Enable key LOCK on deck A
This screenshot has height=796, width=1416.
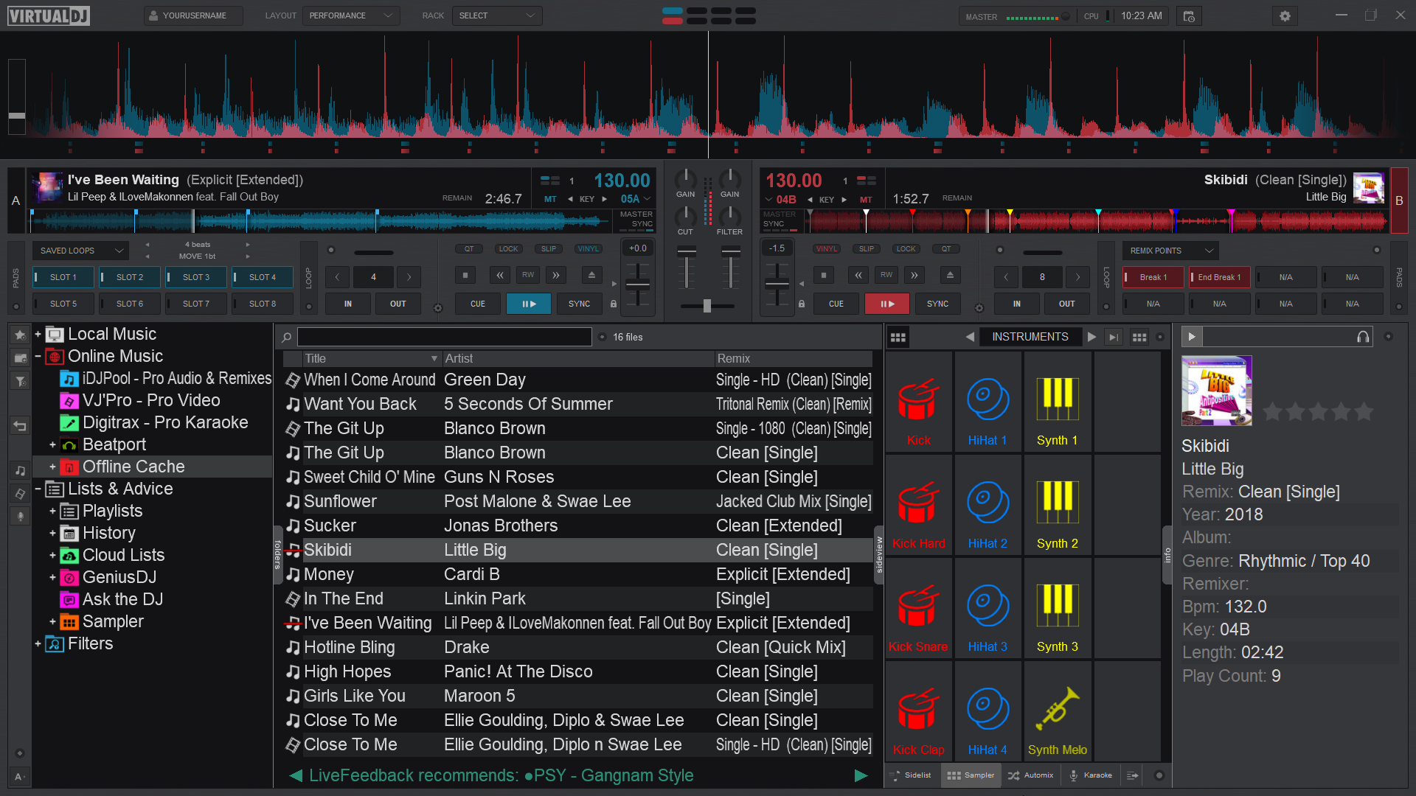click(x=508, y=249)
